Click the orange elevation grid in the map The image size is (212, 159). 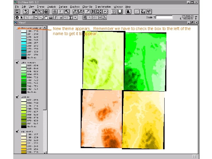pos(102,119)
